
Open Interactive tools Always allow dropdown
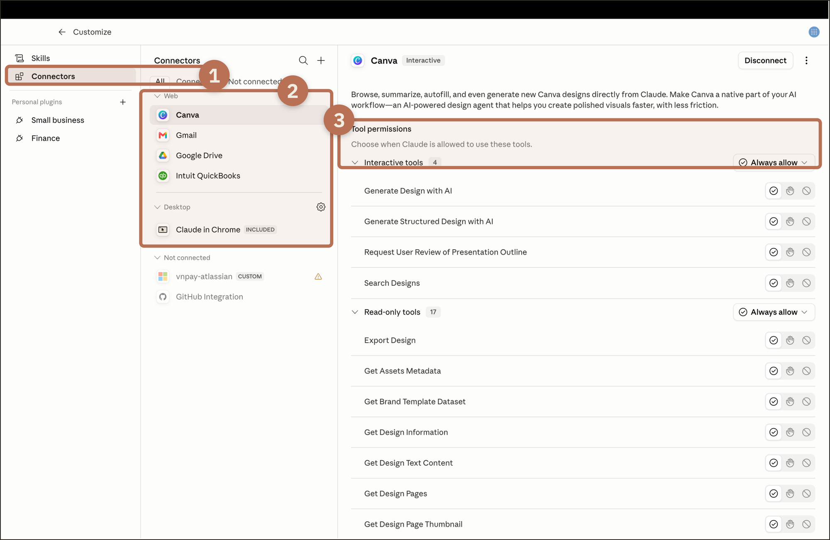pyautogui.click(x=774, y=162)
